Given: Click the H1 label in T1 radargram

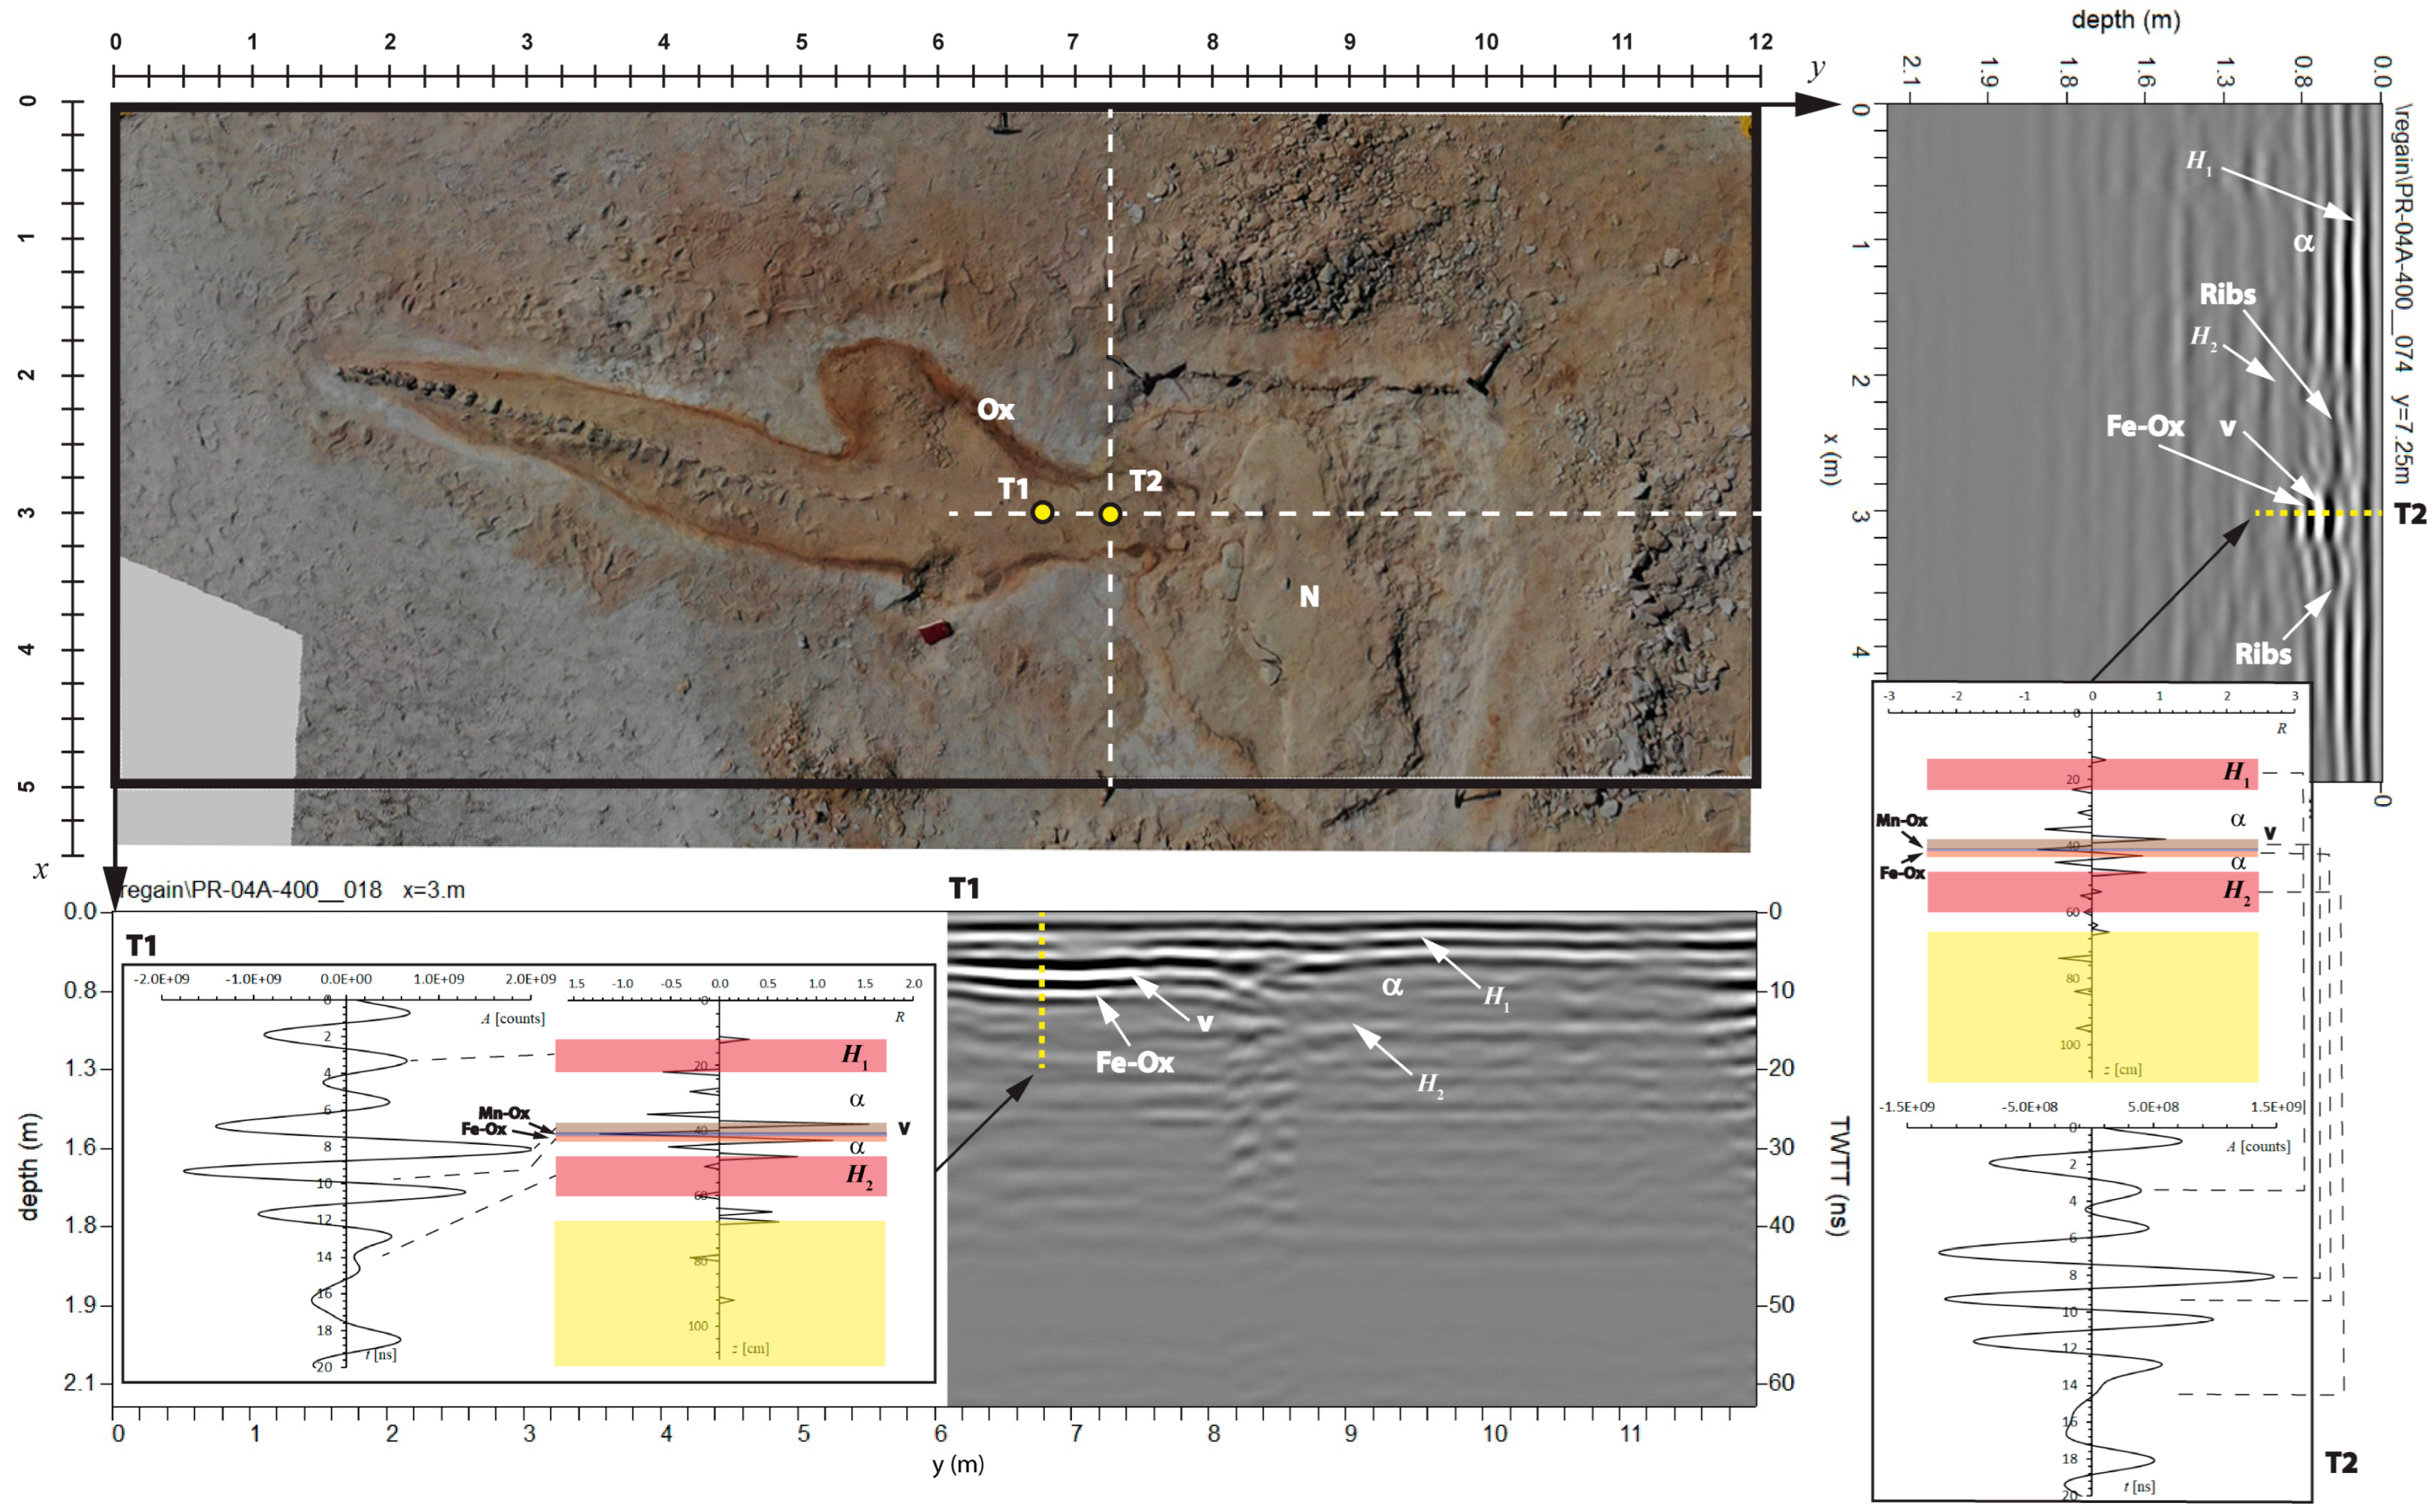Looking at the screenshot, I should click(1495, 997).
